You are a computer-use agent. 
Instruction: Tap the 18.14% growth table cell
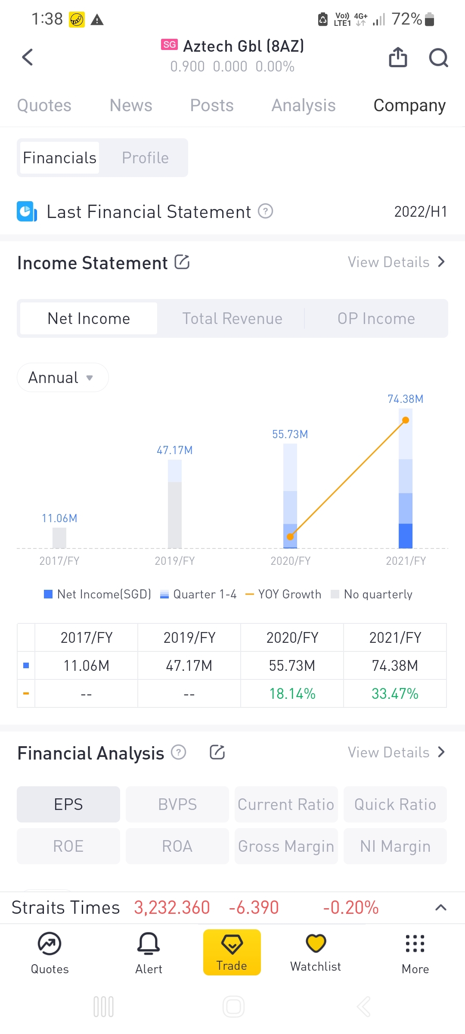(x=292, y=694)
